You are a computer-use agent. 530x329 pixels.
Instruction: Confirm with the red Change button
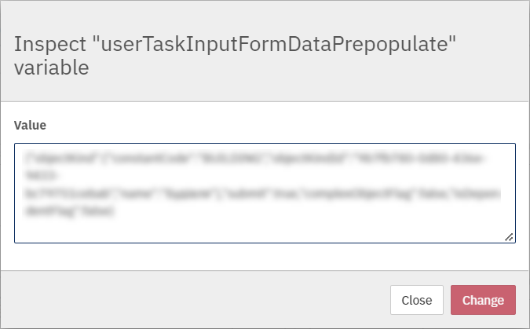(483, 300)
